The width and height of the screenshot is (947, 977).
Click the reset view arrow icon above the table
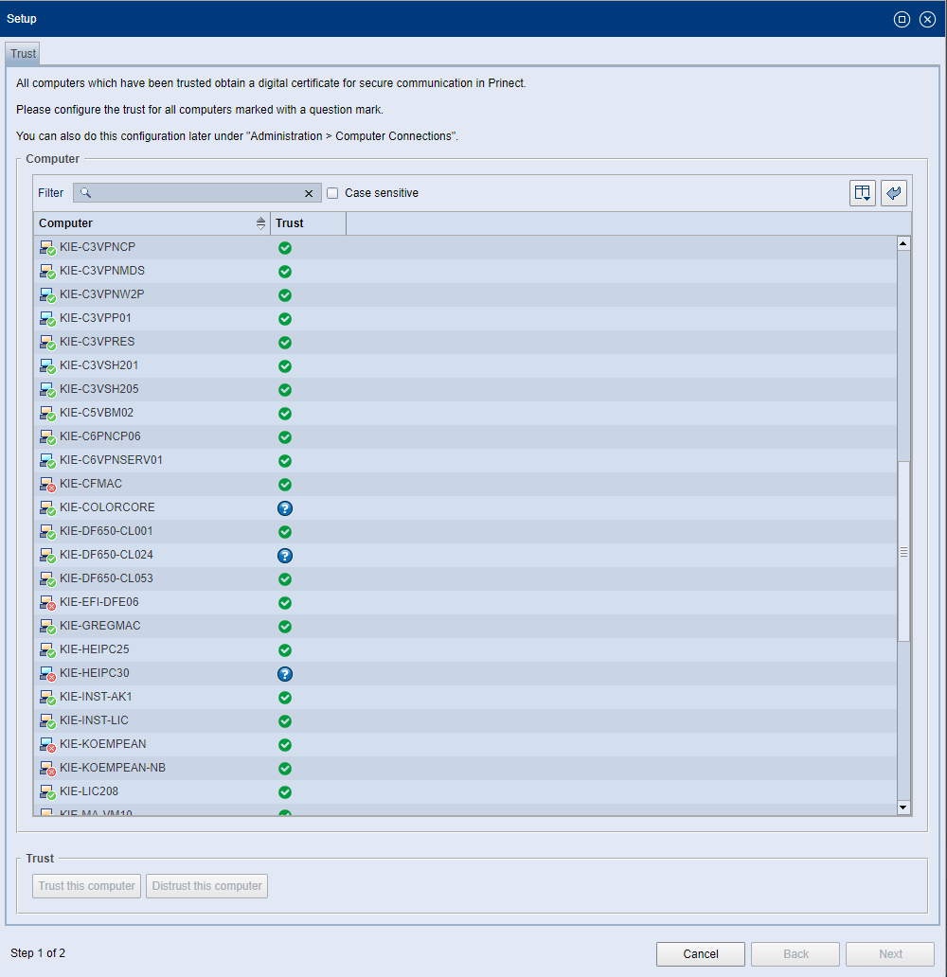pos(893,193)
